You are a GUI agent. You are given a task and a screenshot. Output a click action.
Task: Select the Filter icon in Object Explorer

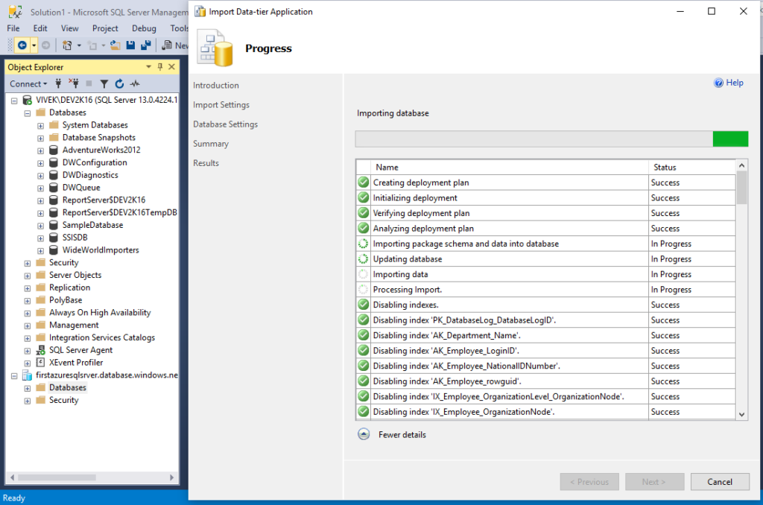click(x=104, y=83)
